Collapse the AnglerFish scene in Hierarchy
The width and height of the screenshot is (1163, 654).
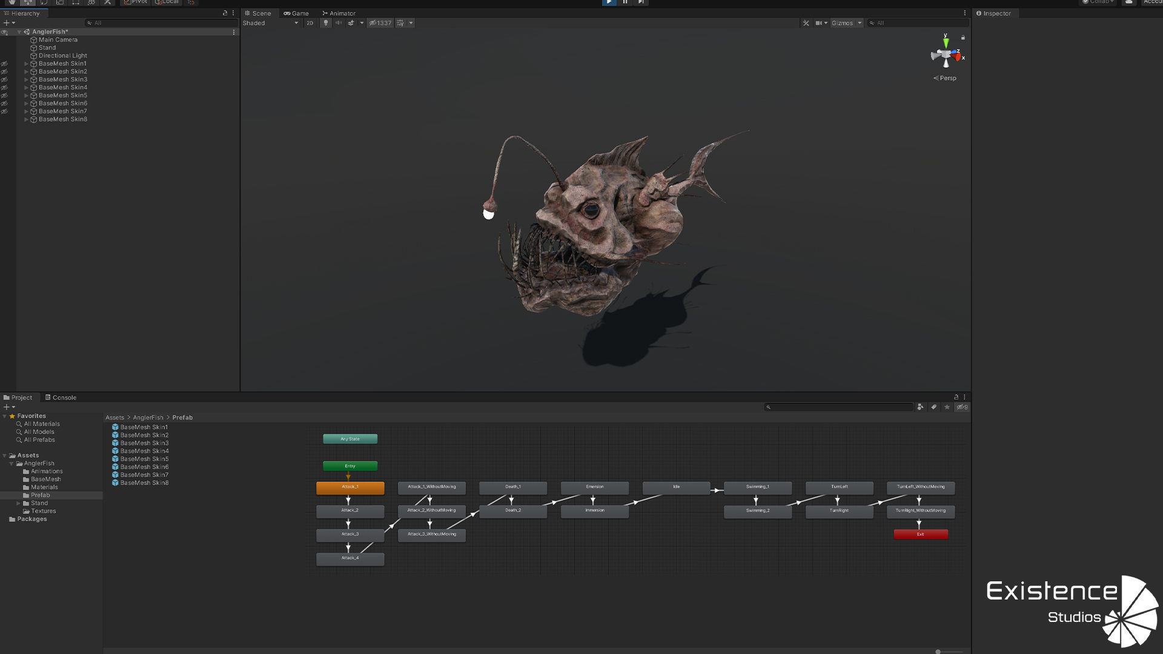pyautogui.click(x=19, y=32)
